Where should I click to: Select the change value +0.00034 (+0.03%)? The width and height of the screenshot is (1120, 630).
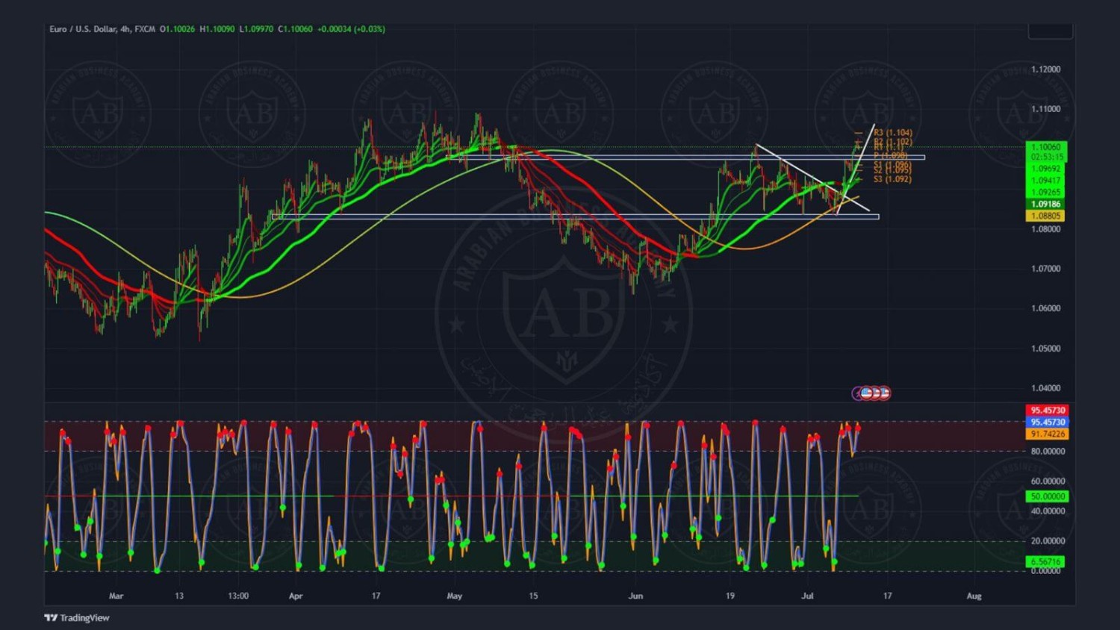coord(351,29)
